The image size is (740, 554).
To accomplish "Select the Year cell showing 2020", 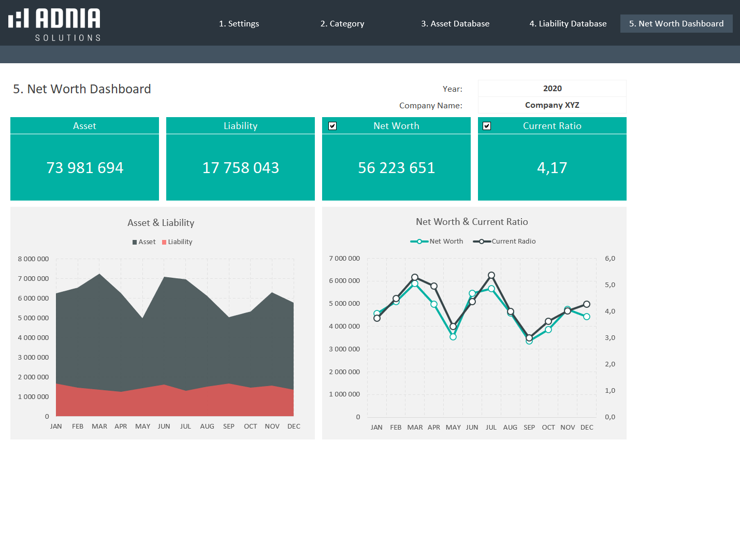I will coord(552,89).
